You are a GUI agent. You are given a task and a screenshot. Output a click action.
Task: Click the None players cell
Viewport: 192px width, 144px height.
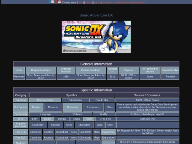150,77
